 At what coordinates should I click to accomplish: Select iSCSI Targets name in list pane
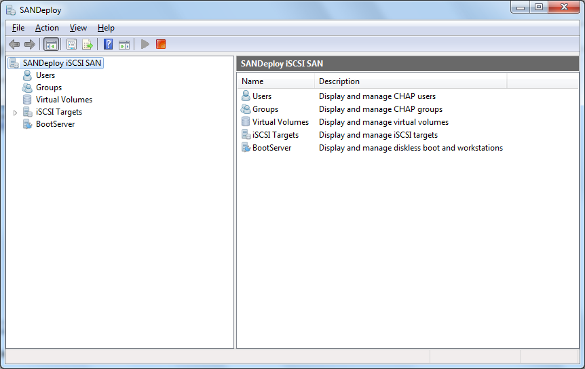(x=276, y=135)
